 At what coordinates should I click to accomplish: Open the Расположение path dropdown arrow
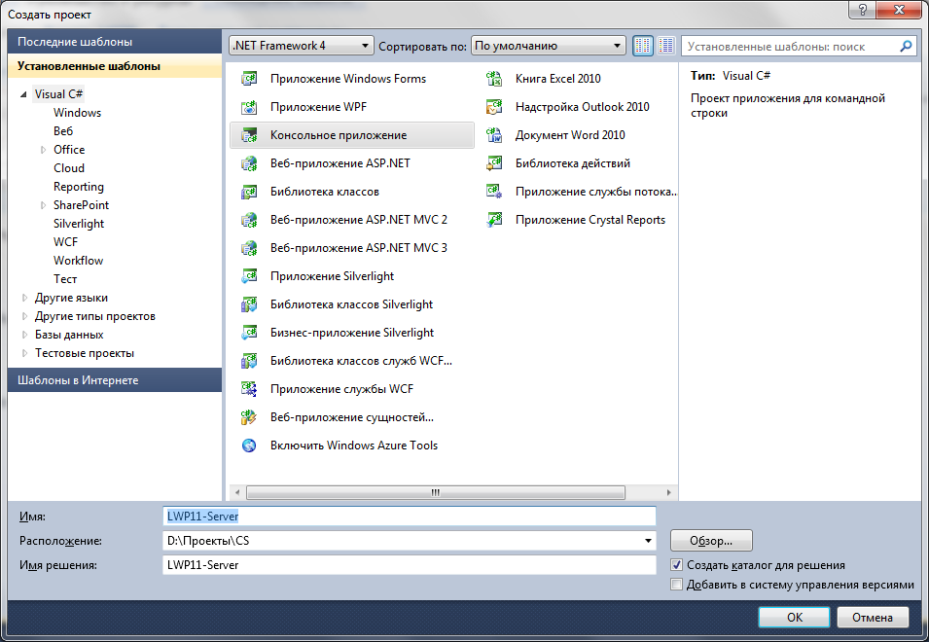[648, 541]
